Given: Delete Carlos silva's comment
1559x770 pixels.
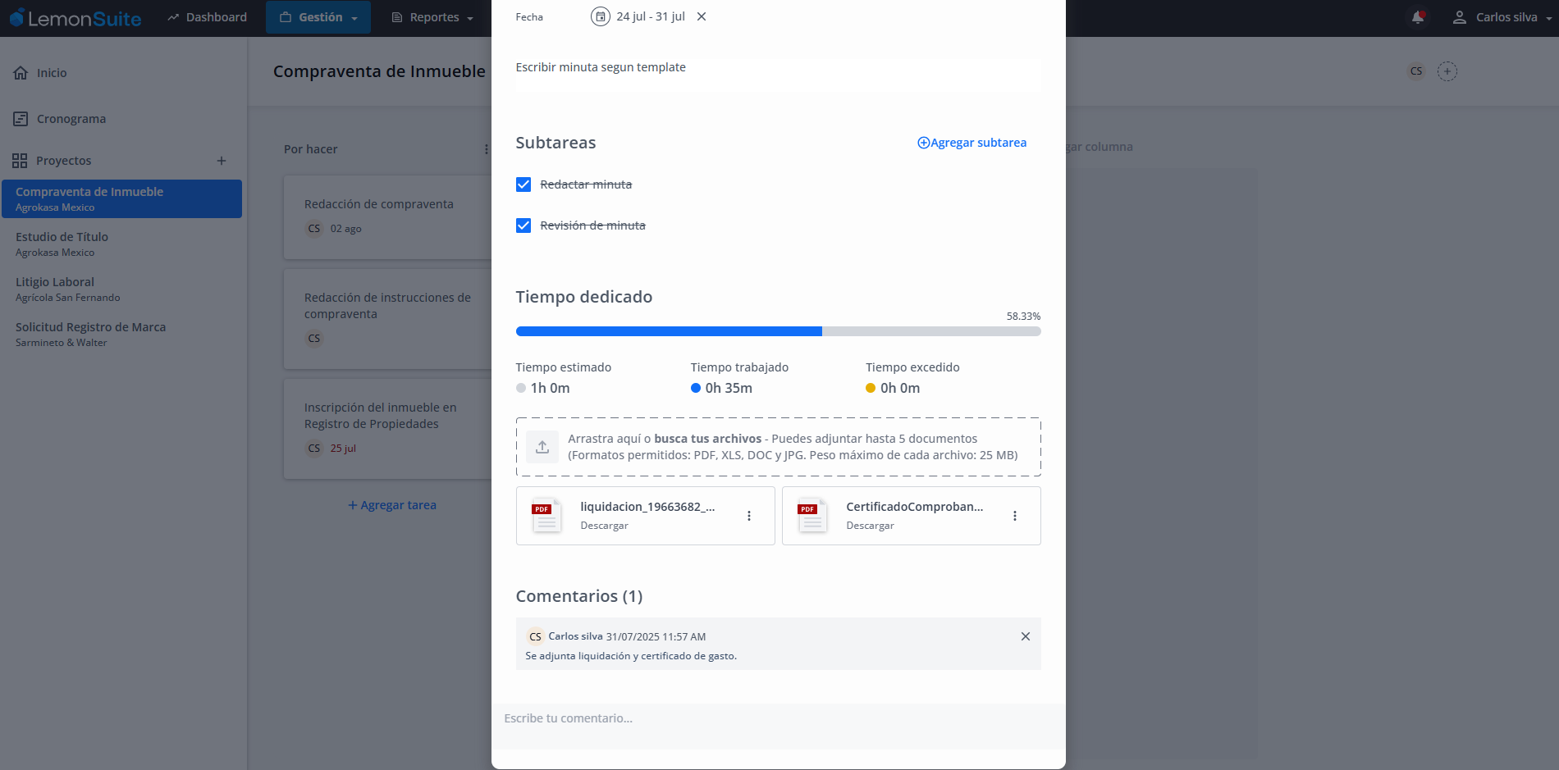Looking at the screenshot, I should tap(1025, 636).
